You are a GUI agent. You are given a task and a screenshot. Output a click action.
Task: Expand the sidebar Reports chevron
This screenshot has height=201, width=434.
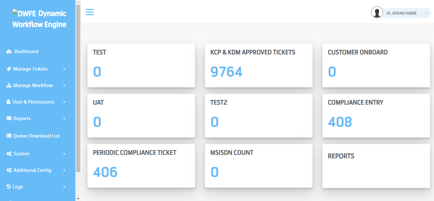tap(64, 118)
